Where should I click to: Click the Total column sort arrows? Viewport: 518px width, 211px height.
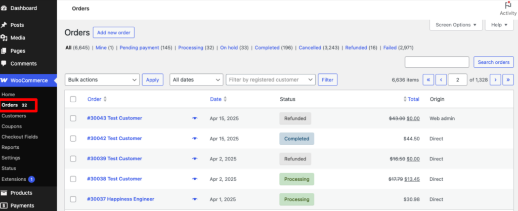(x=405, y=99)
